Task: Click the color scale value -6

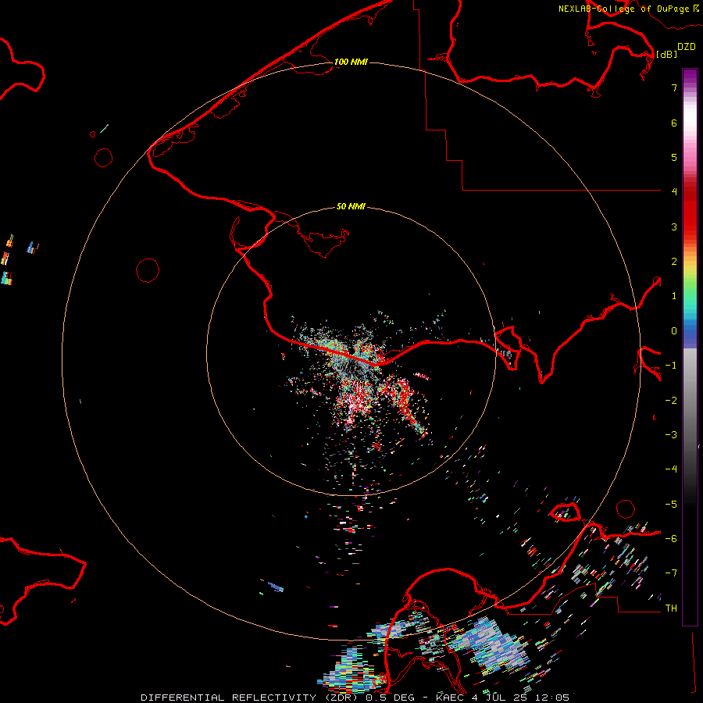Action: 671,539
